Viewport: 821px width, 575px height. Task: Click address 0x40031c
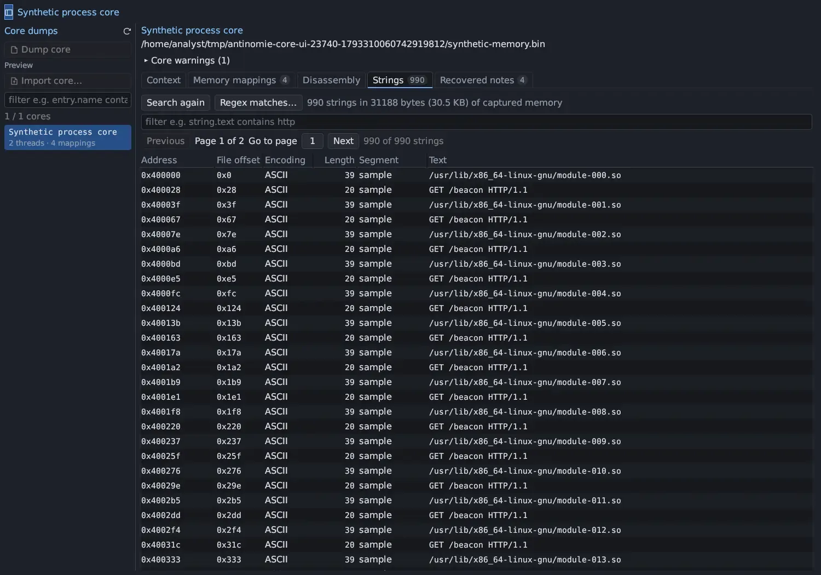(161, 545)
